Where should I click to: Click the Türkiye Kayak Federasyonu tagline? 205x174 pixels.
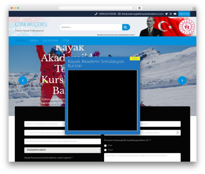pos(29,30)
